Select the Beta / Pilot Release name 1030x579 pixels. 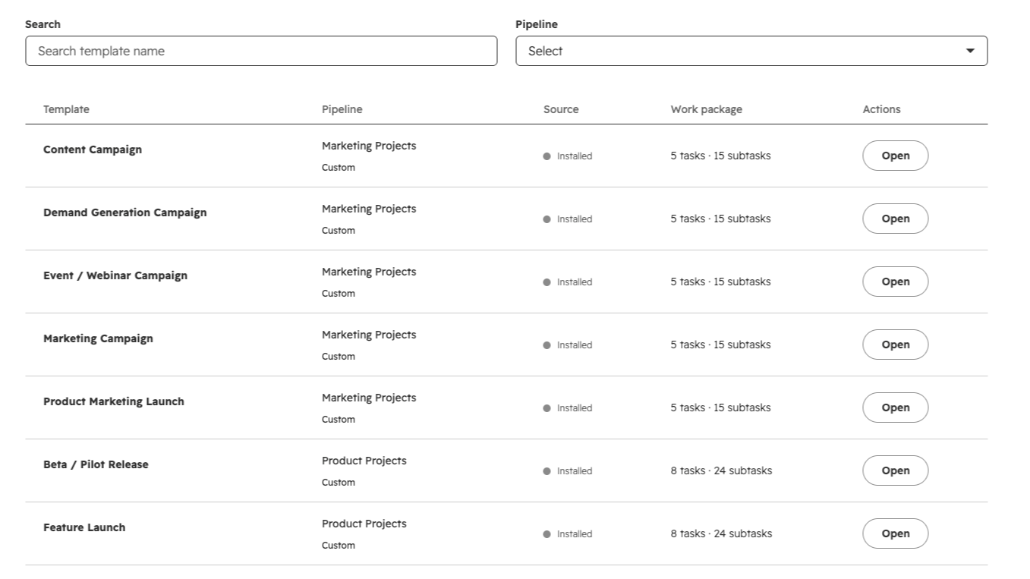click(x=96, y=464)
